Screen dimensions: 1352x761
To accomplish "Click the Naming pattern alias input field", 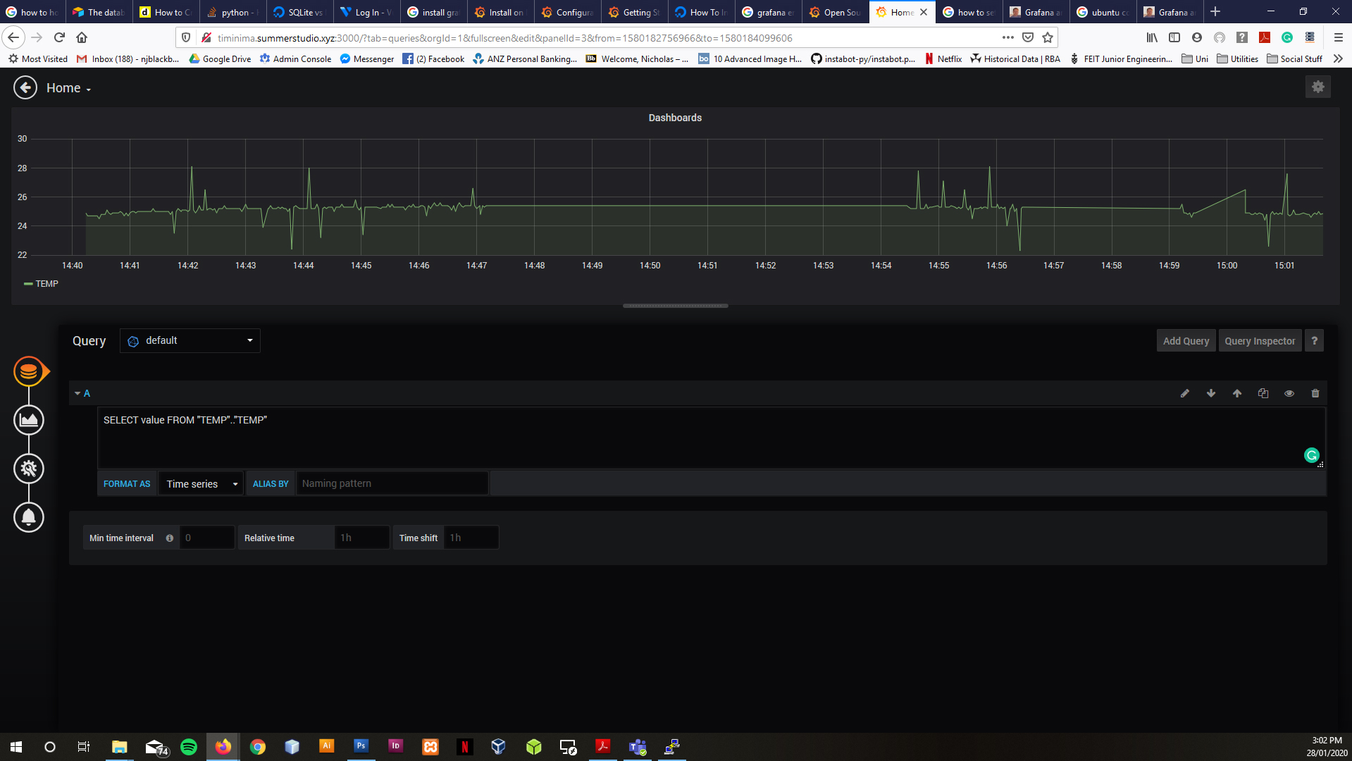I will (392, 484).
